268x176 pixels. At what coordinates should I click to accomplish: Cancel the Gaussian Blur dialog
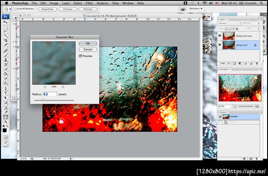(88, 49)
